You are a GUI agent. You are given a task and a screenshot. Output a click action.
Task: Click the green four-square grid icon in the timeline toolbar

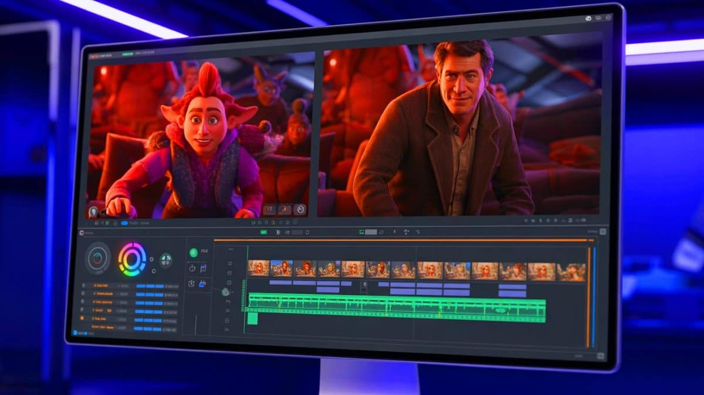click(x=361, y=232)
